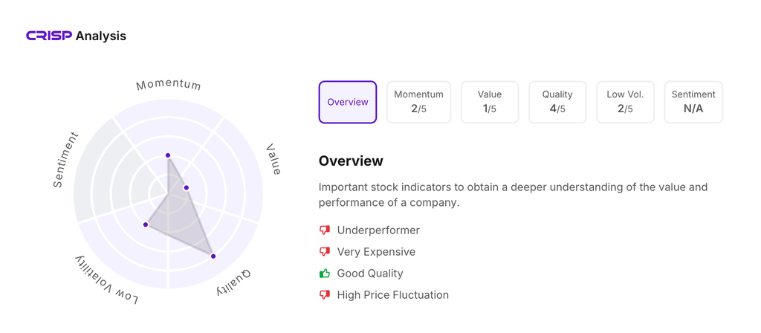Select the Low Vol. 2/5 tab
The image size is (761, 333).
625,102
